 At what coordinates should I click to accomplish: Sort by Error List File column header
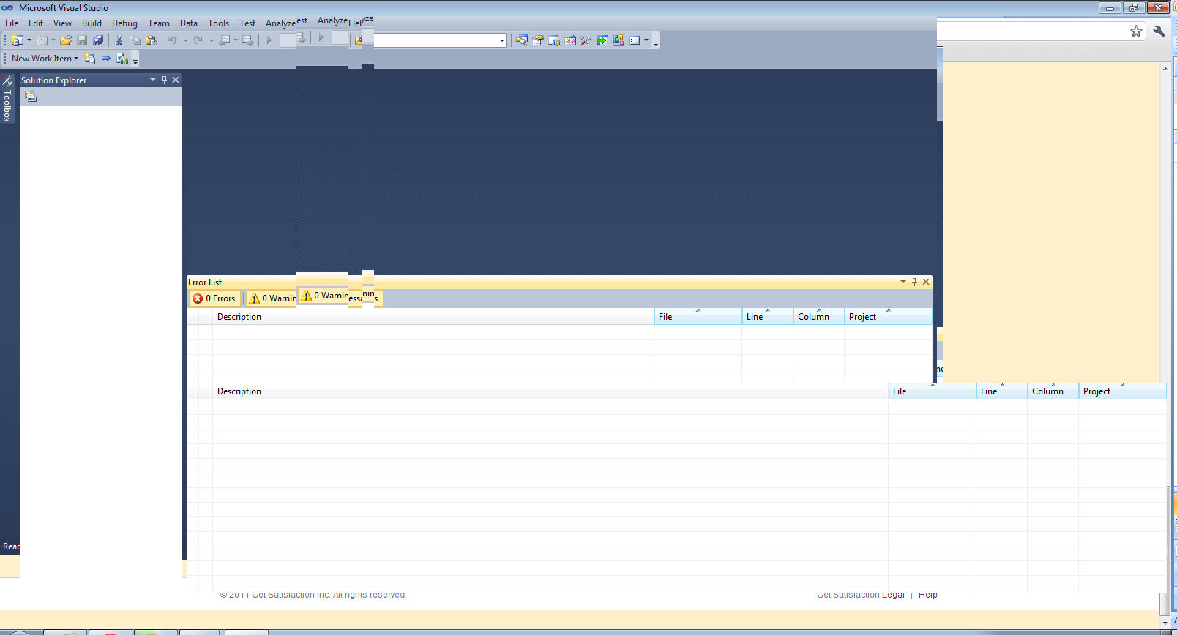click(x=698, y=317)
